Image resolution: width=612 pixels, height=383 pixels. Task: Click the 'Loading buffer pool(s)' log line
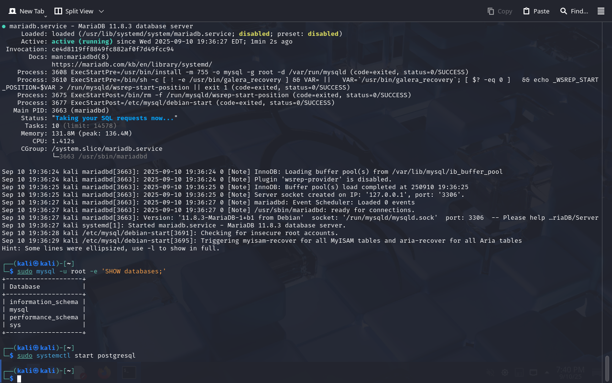click(252, 172)
